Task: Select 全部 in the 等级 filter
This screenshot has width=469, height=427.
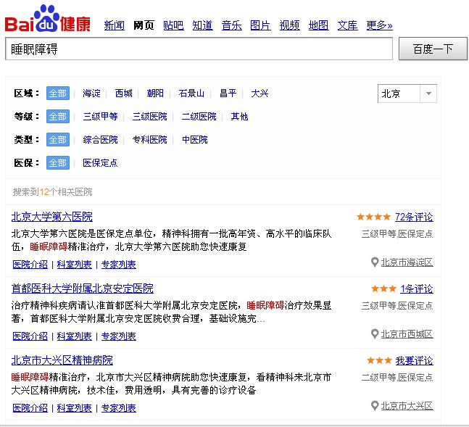Action: tap(58, 117)
